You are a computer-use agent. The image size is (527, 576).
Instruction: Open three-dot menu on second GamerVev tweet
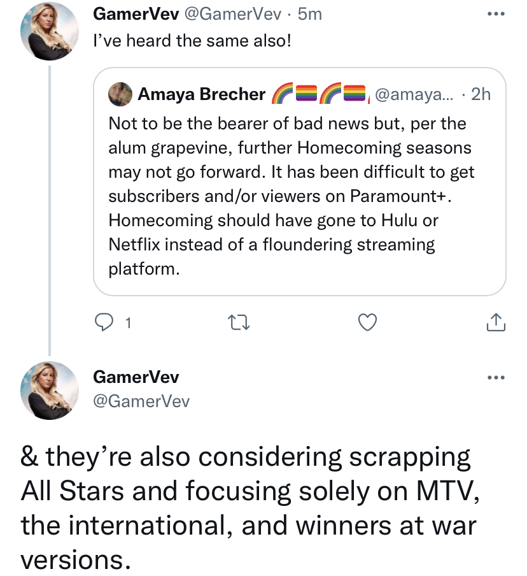click(x=496, y=377)
